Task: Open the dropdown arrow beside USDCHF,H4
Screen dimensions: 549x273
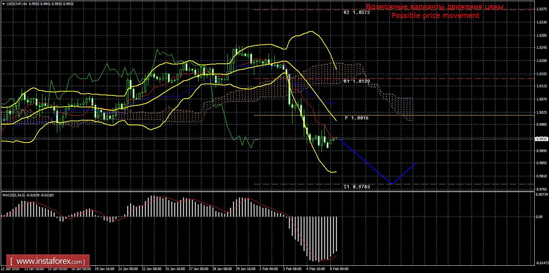Action: click(x=3, y=3)
